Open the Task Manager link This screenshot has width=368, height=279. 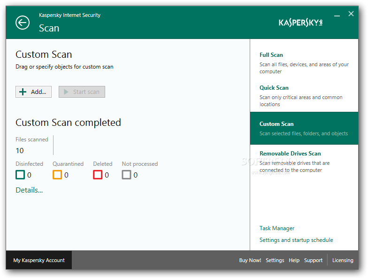[x=277, y=228]
